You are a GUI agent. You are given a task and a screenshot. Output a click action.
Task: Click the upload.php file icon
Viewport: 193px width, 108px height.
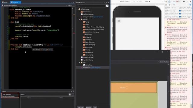click(84, 65)
